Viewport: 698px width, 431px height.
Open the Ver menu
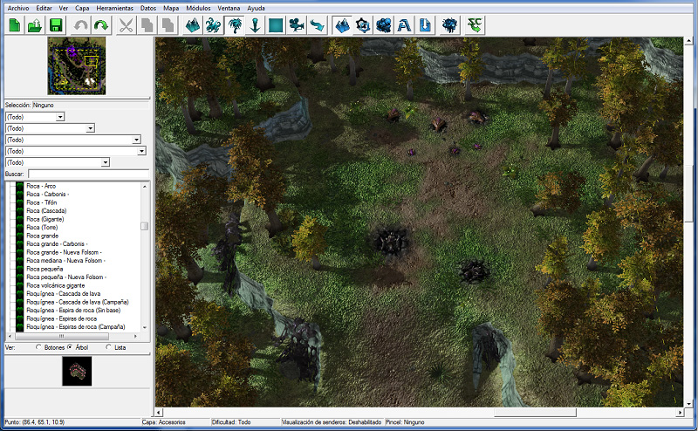click(x=64, y=8)
